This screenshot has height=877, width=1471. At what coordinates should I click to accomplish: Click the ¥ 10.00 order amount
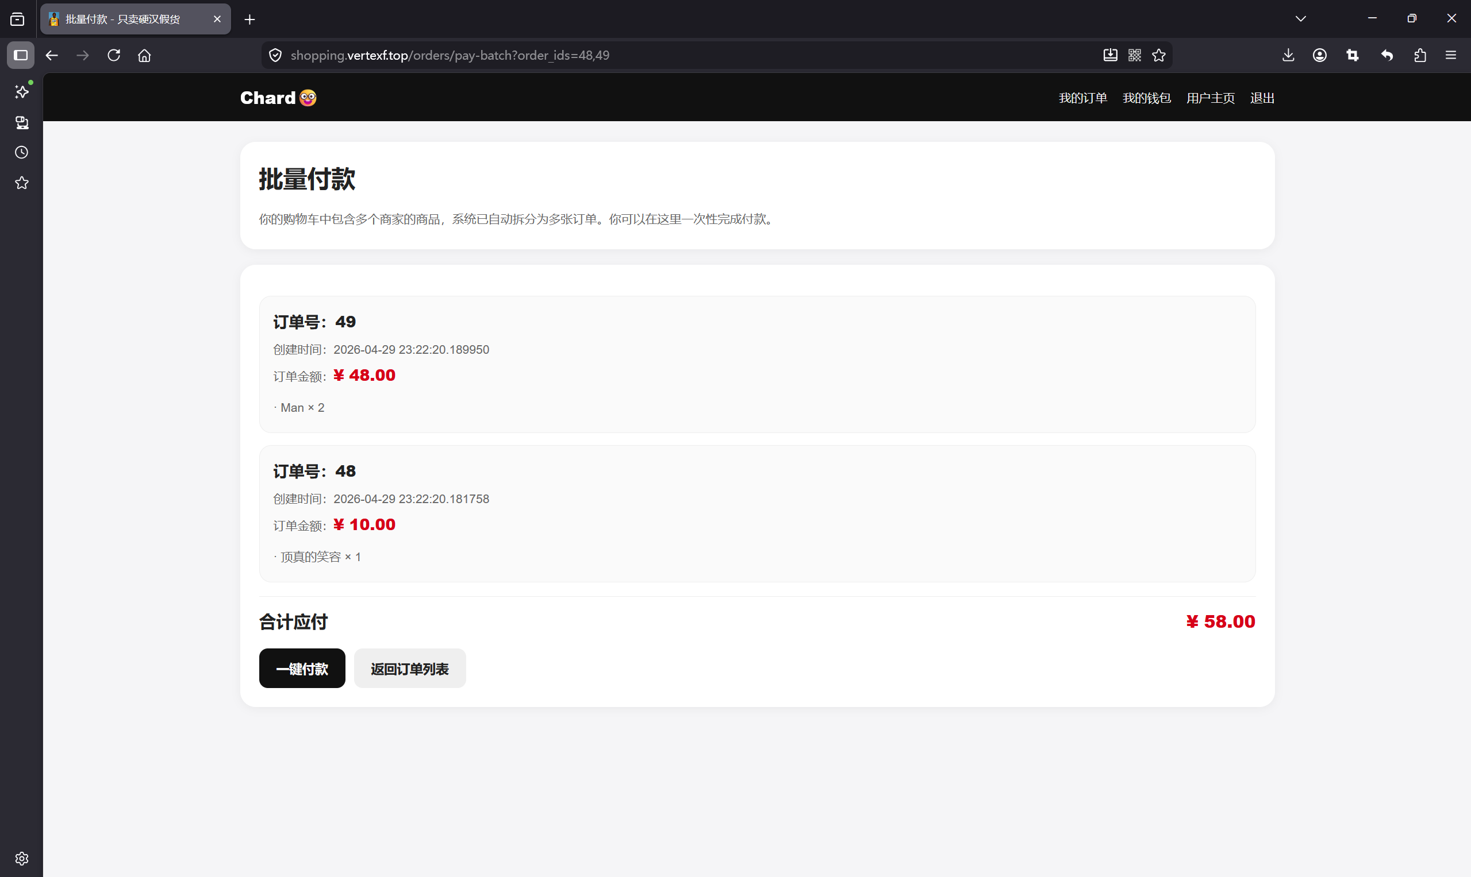[364, 525]
